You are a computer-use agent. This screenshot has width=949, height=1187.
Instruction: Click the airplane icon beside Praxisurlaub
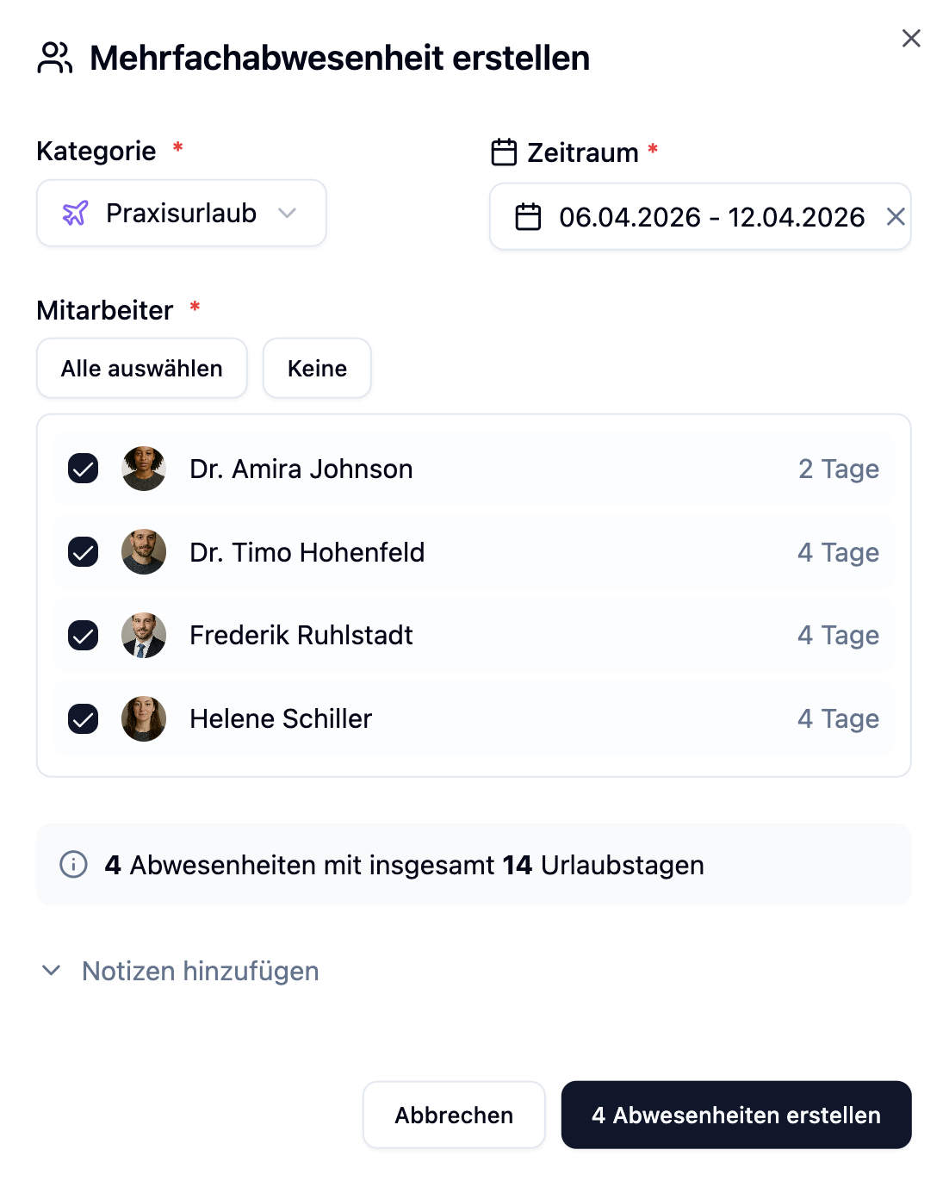click(76, 213)
